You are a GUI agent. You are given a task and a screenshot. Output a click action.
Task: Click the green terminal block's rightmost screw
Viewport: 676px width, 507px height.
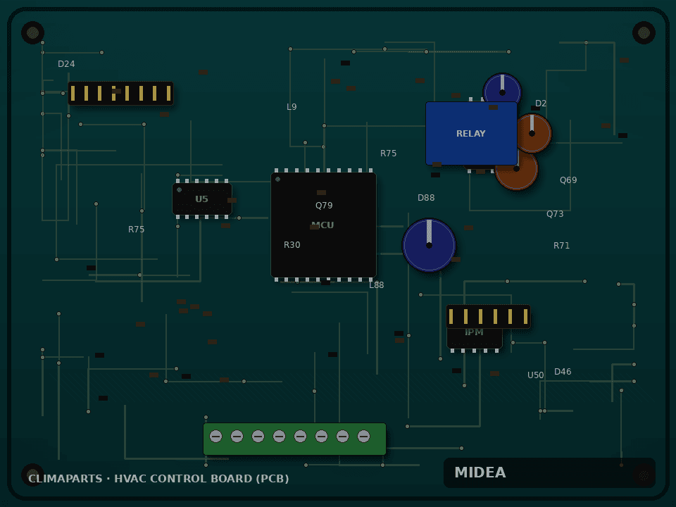(x=363, y=437)
